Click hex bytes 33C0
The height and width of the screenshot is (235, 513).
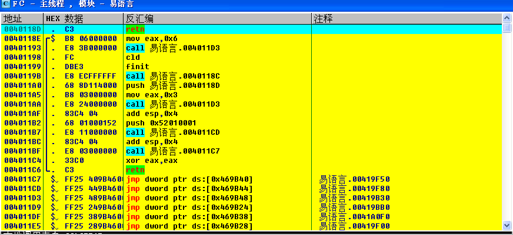point(74,161)
